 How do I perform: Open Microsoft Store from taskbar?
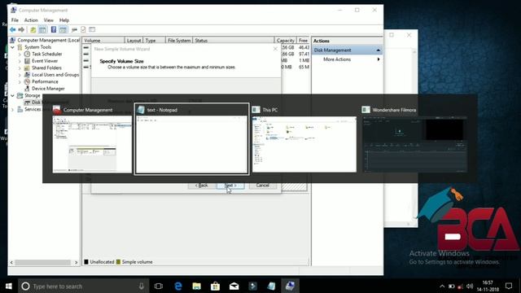(x=215, y=286)
